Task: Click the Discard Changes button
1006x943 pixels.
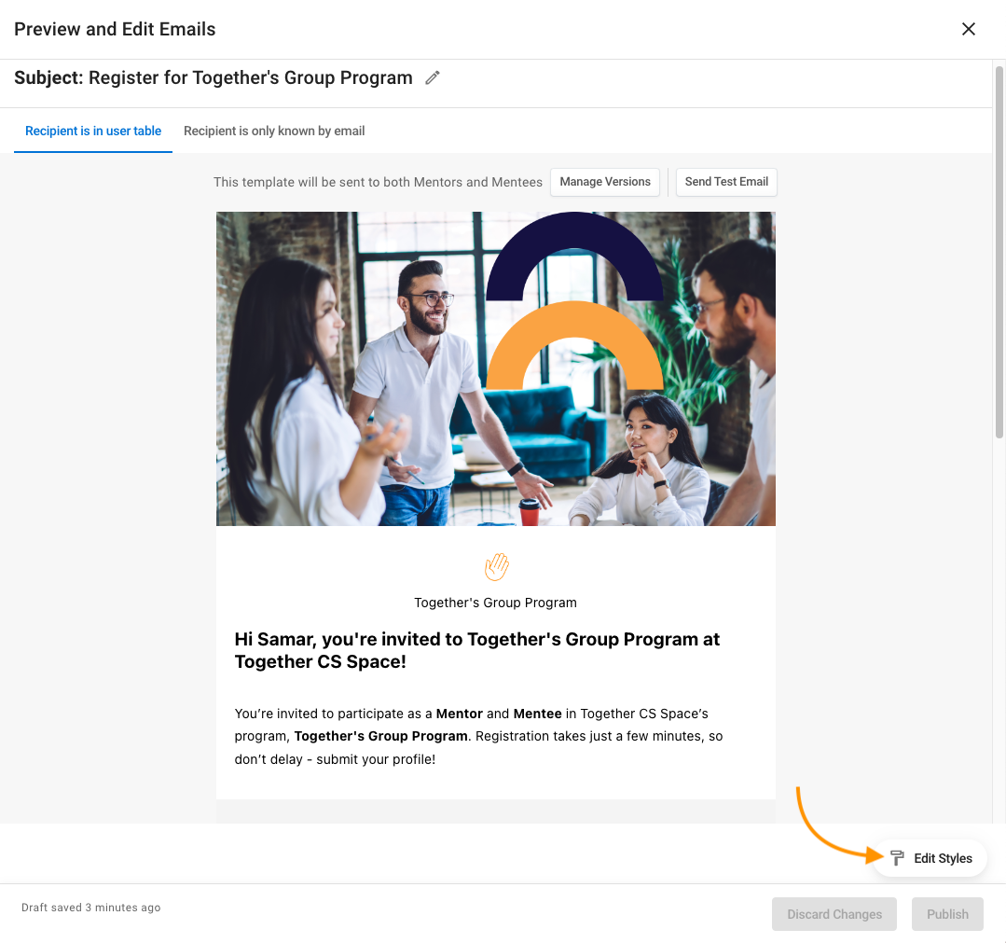Action: coord(834,914)
